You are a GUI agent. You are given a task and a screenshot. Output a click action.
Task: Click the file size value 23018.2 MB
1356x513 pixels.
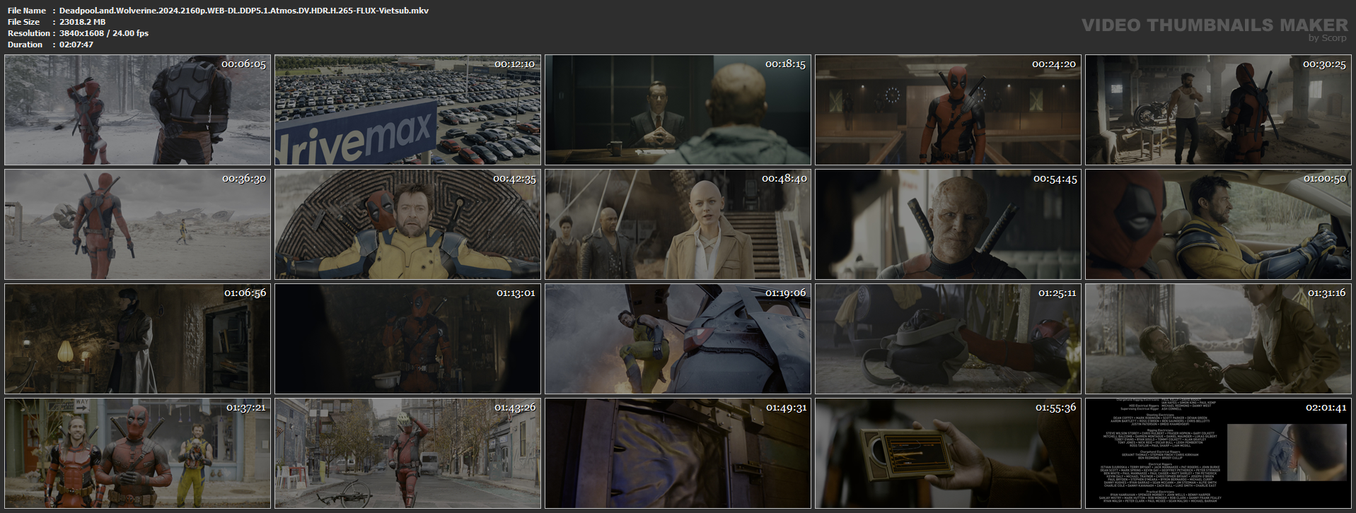(83, 22)
